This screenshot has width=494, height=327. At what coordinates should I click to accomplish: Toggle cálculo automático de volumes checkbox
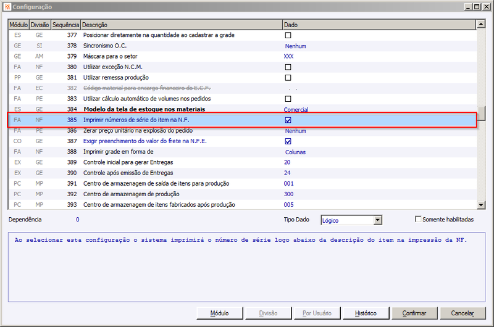tap(288, 99)
